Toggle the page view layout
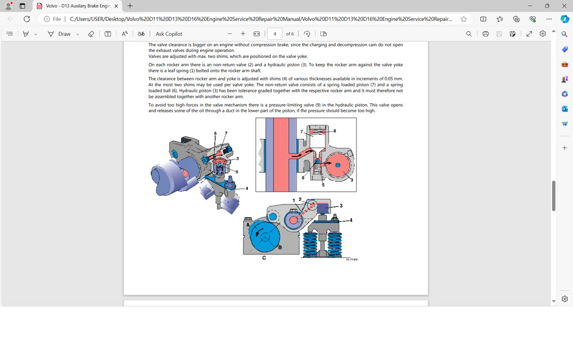The image size is (573, 361). [x=323, y=34]
